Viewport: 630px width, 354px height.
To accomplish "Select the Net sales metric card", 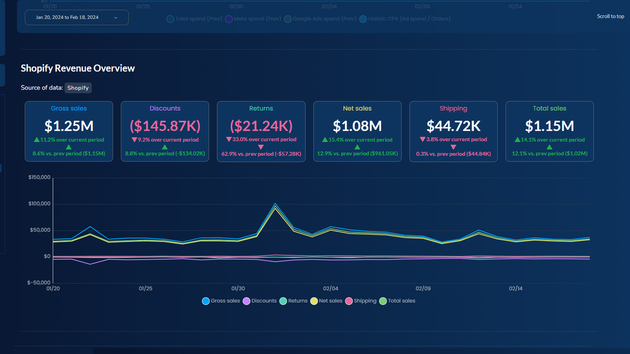I will click(357, 131).
